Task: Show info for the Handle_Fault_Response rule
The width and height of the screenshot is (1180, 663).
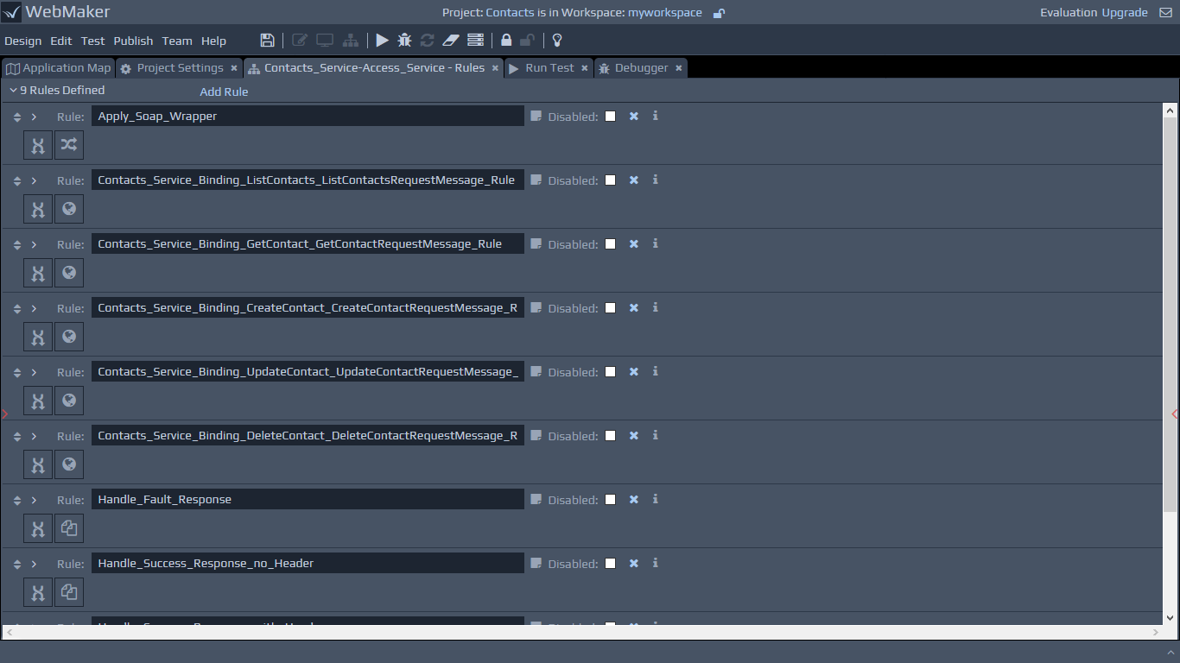Action: (656, 499)
